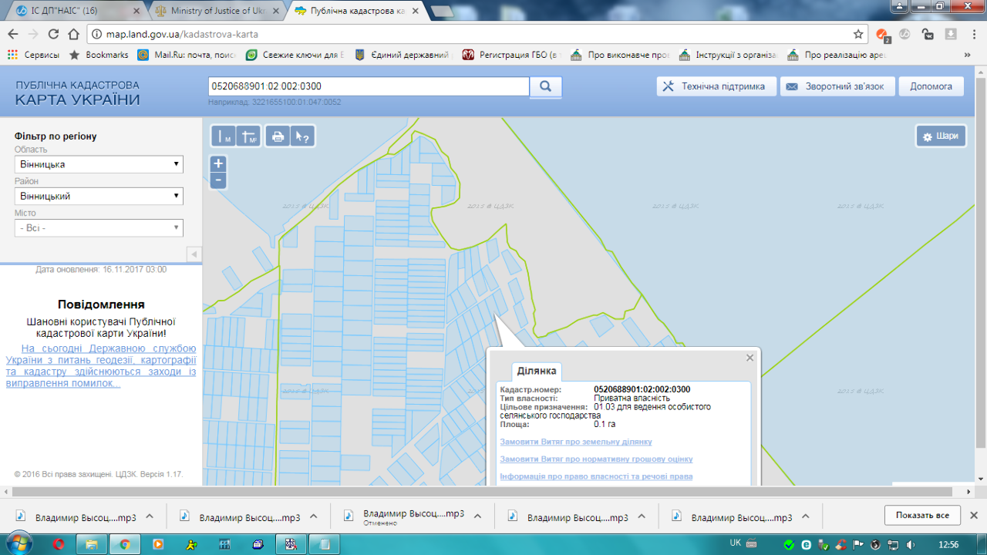The height and width of the screenshot is (555, 987).
Task: Open the Шари layers panel
Action: click(941, 136)
